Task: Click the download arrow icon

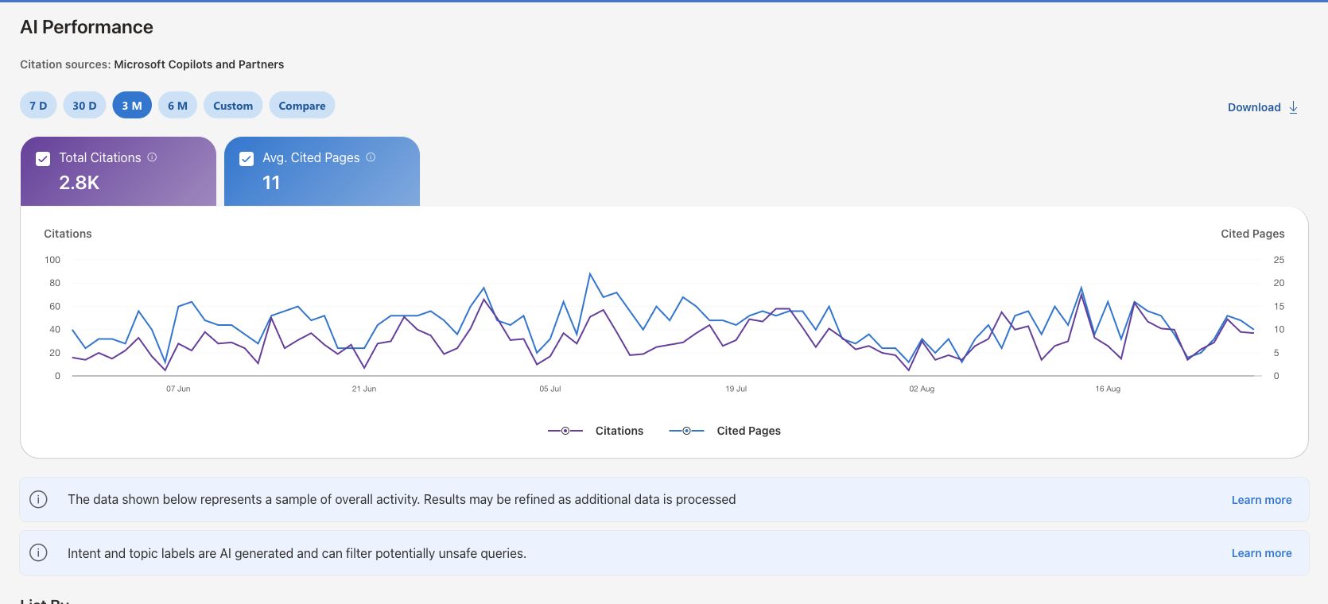Action: (1293, 107)
